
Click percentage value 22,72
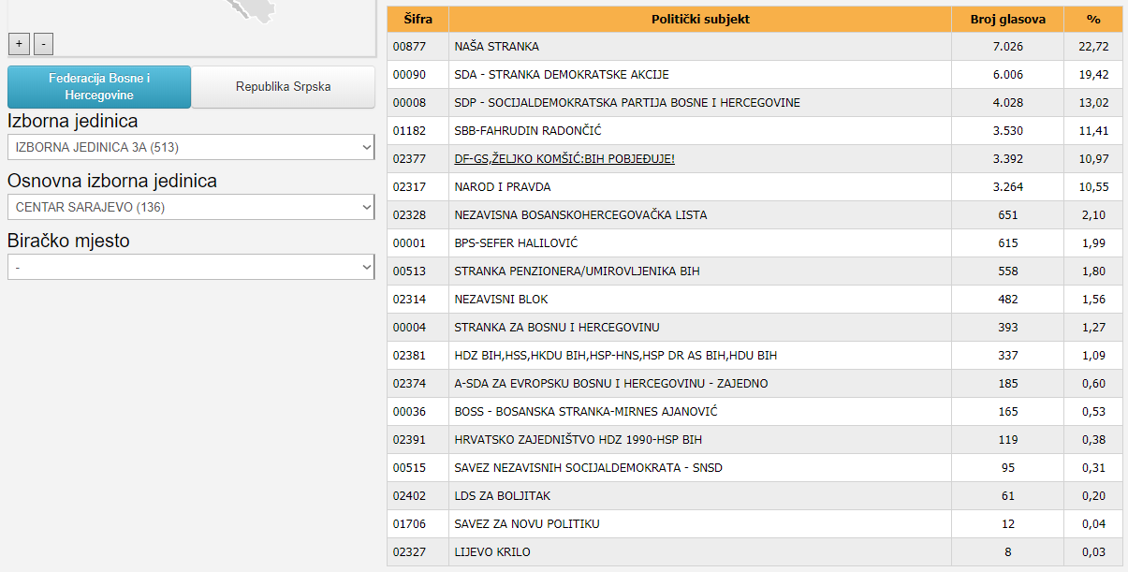[1093, 47]
